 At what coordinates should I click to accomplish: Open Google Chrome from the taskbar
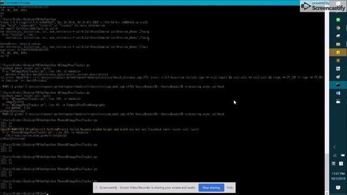pos(338,28)
